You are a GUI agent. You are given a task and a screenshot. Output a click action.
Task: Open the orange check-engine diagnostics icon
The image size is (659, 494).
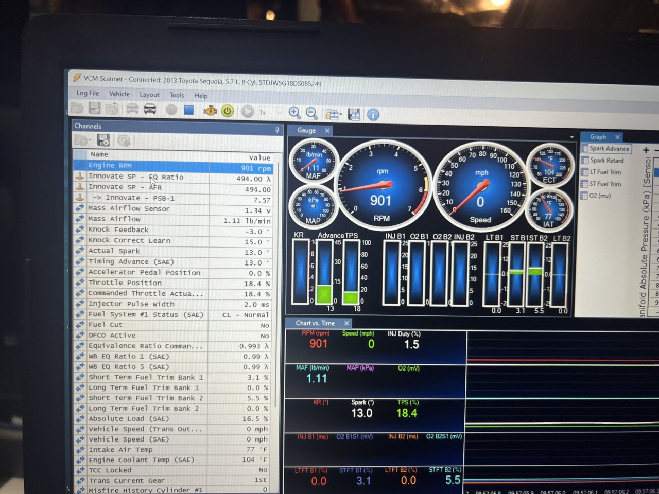[x=210, y=111]
